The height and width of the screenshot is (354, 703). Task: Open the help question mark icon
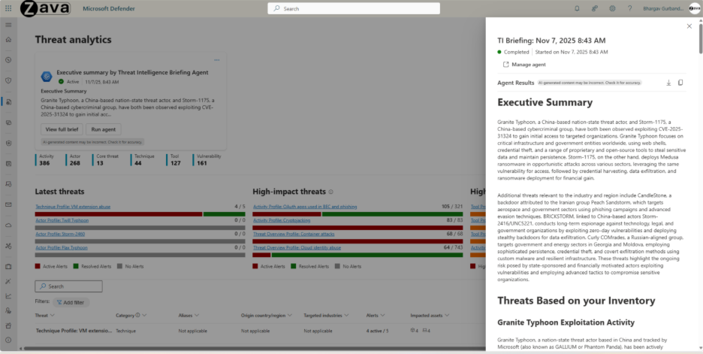[x=630, y=8]
